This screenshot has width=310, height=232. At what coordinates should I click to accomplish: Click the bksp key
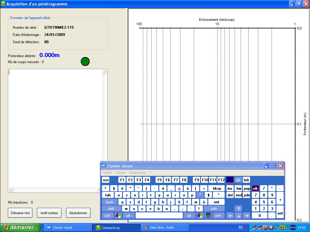(x=217, y=188)
